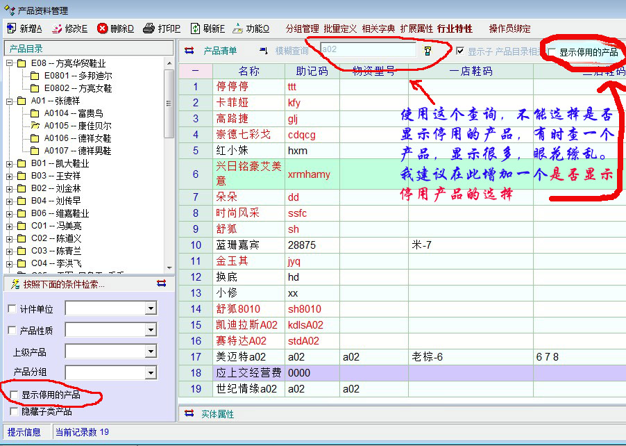
Task: Click the 打印P printer icon
Action: tap(149, 28)
